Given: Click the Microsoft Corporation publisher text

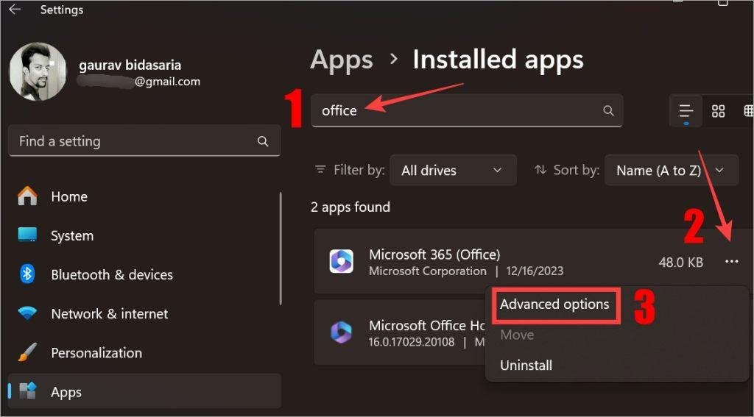Looking at the screenshot, I should (x=428, y=271).
